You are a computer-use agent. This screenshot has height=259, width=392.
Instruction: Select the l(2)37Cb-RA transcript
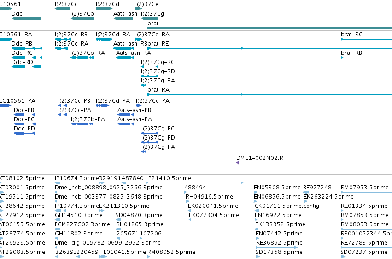82,58
